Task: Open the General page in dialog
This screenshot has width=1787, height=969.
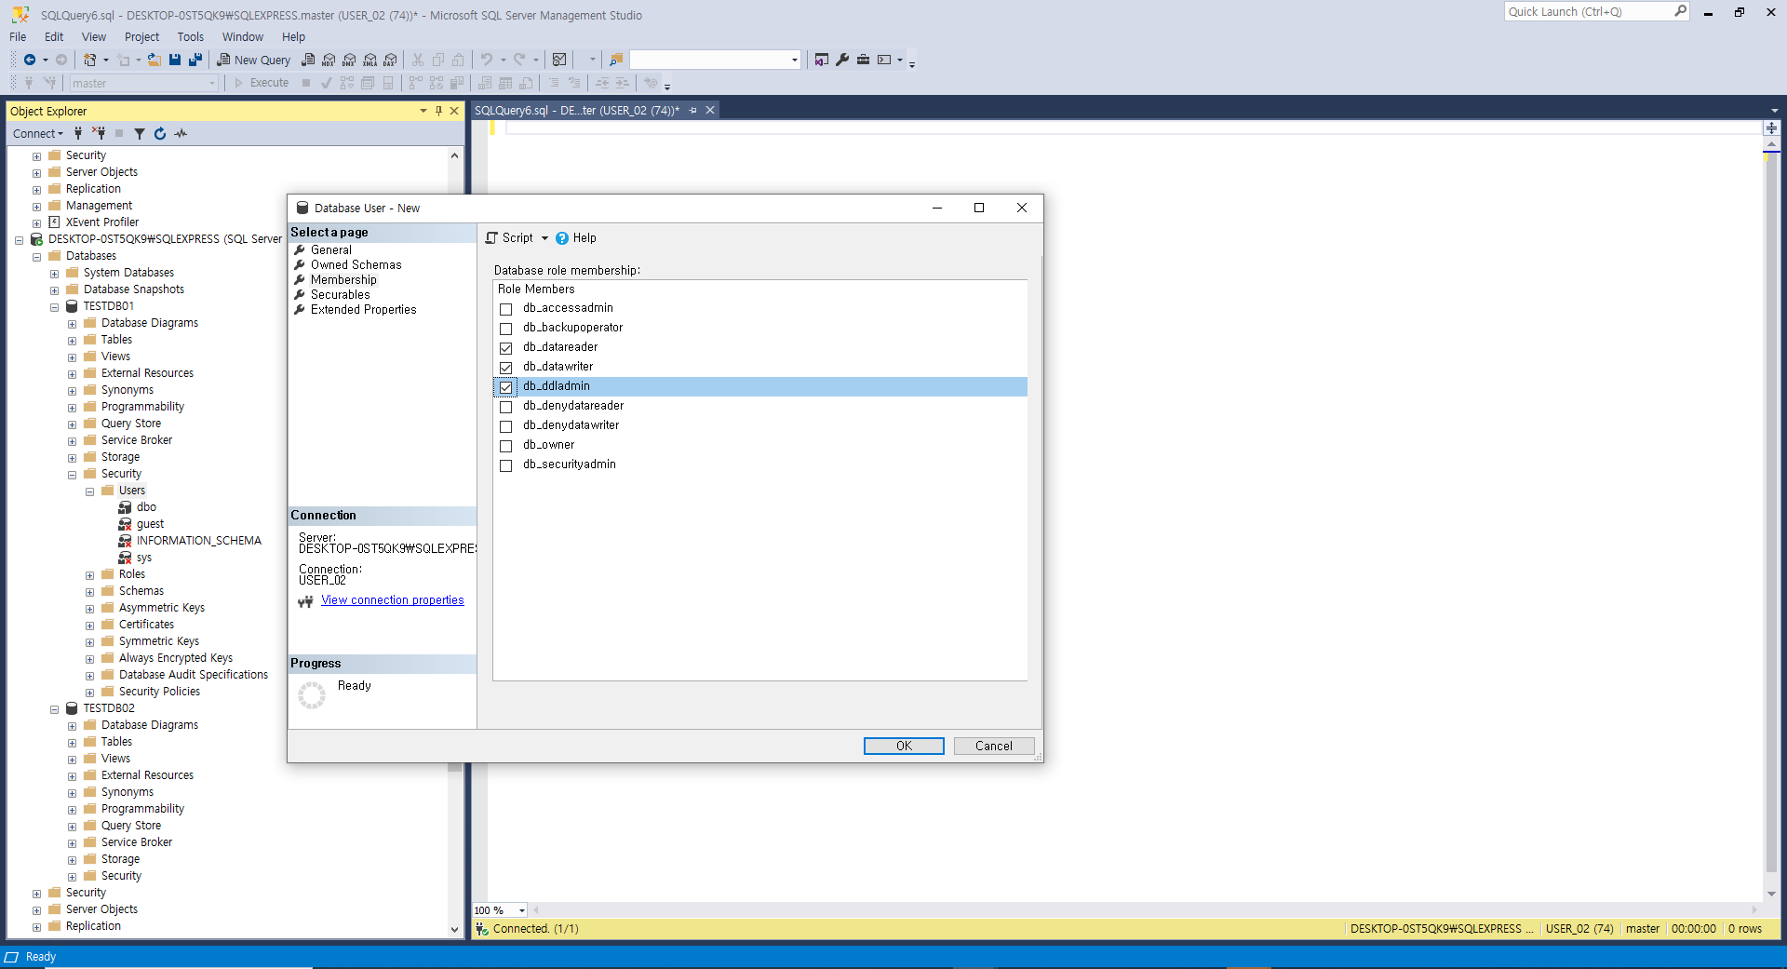Action: click(331, 250)
